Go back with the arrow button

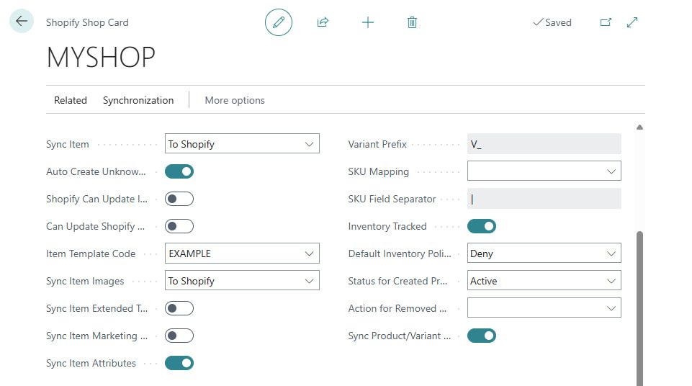21,21
